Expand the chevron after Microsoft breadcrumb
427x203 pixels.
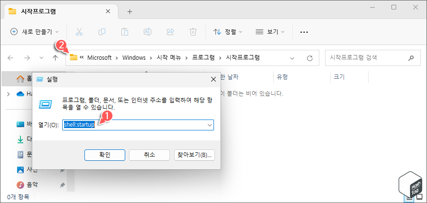[117, 58]
